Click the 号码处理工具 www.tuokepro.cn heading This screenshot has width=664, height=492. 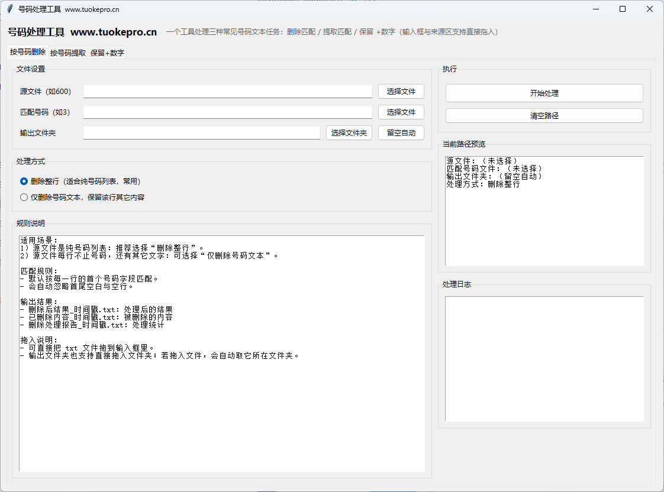pos(82,32)
